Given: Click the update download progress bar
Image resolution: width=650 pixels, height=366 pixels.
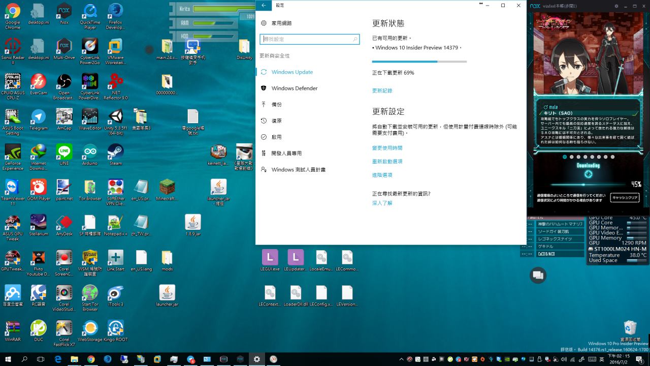Looking at the screenshot, I should point(419,62).
